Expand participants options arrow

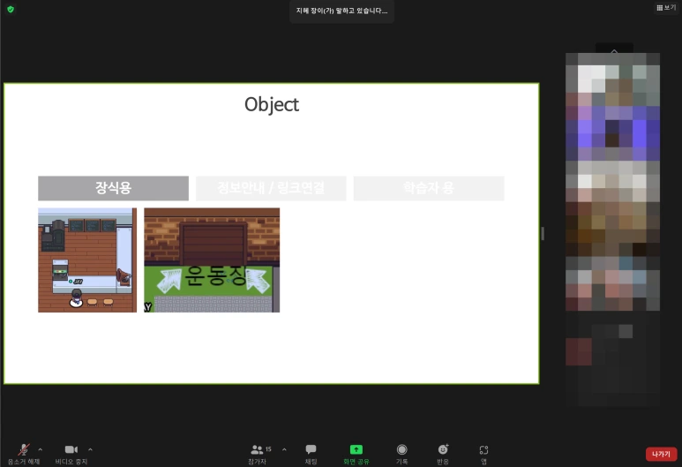[x=284, y=449]
